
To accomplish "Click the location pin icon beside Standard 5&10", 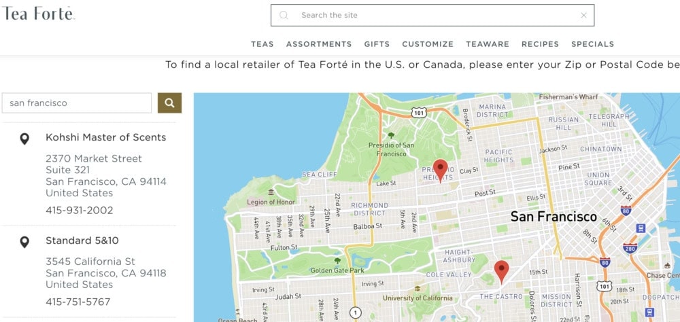I will pyautogui.click(x=24, y=242).
